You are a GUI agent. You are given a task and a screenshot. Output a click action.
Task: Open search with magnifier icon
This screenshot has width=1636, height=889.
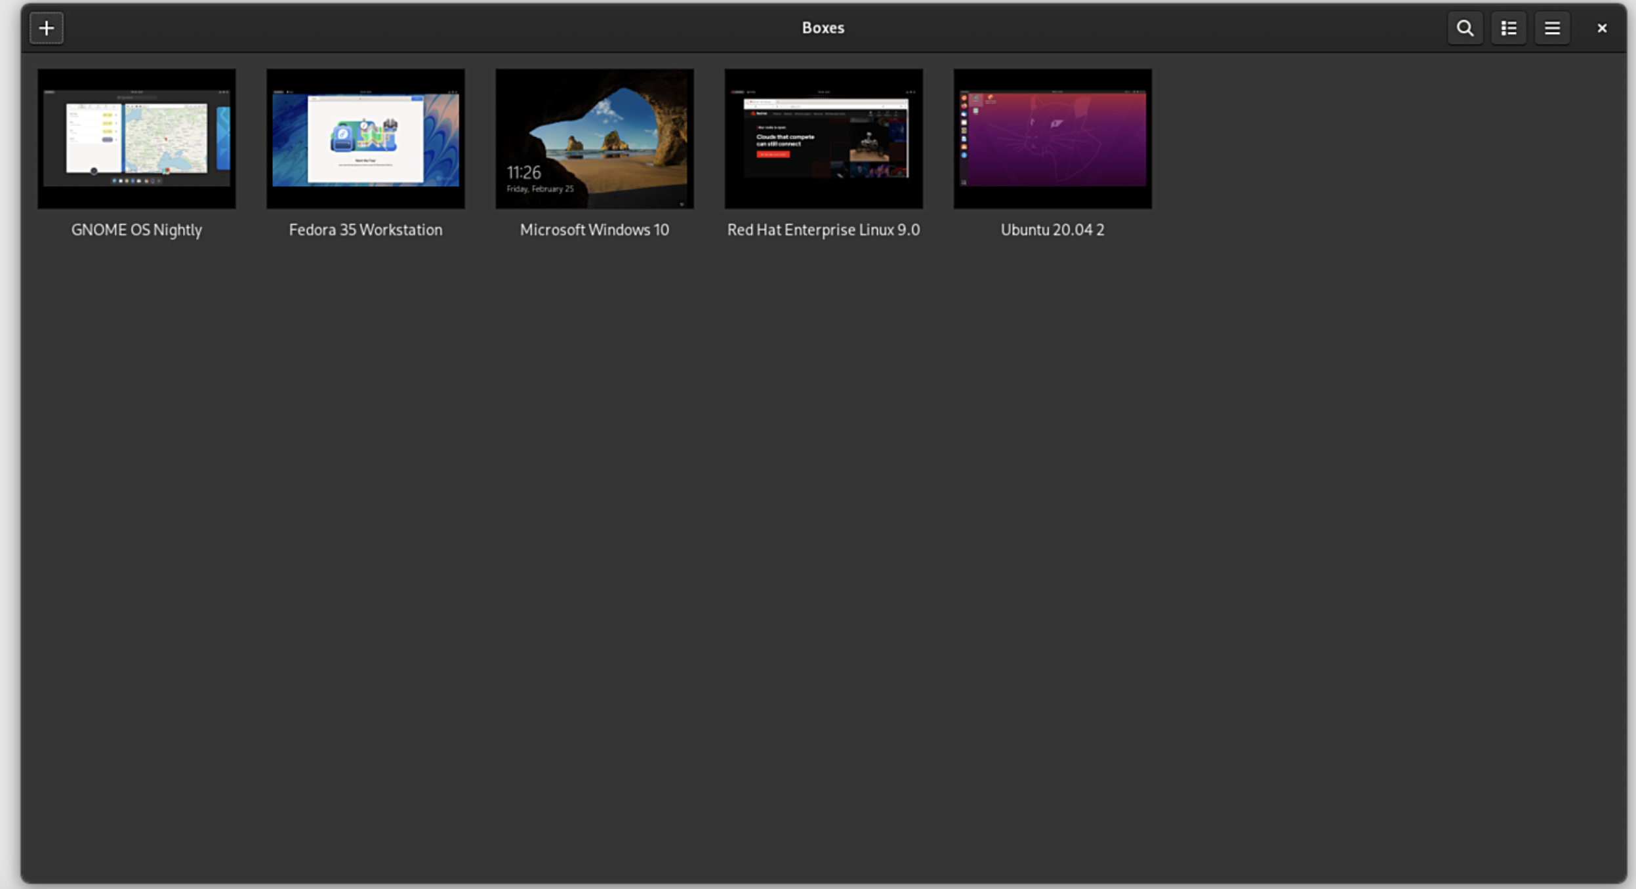pos(1465,28)
